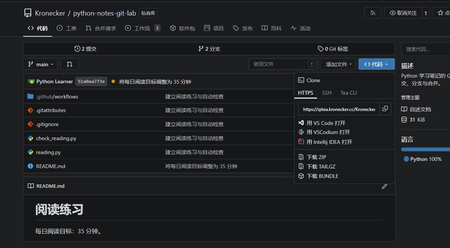Image resolution: width=450 pixels, height=248 pixels.
Task: Click the folder icon for .github/workflows
Action: coord(31,97)
